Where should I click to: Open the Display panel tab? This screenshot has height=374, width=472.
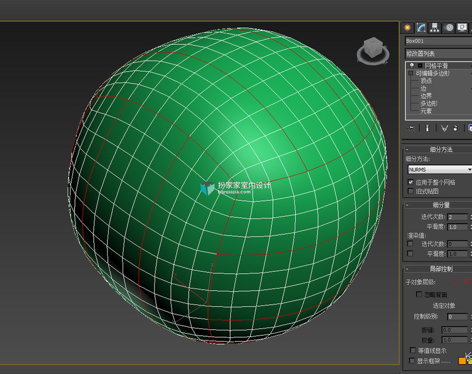(x=462, y=28)
